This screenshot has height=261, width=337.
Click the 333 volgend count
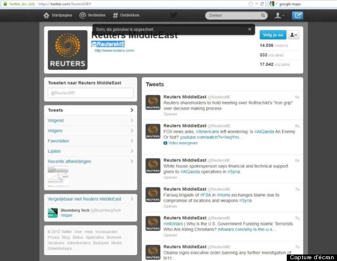point(271,55)
